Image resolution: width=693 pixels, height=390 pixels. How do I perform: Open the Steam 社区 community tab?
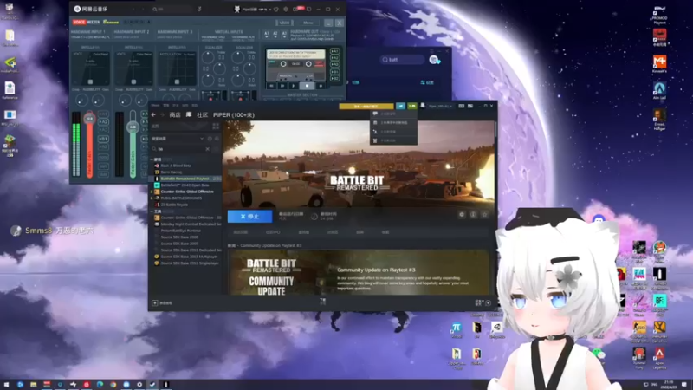click(x=202, y=115)
